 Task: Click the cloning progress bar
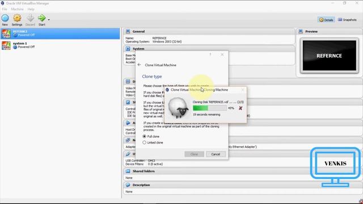tap(210, 108)
